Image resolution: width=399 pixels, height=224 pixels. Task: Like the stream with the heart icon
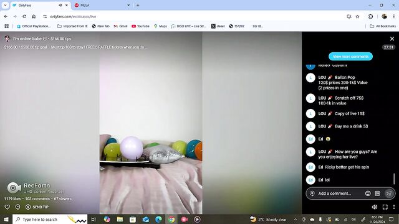click(7, 207)
